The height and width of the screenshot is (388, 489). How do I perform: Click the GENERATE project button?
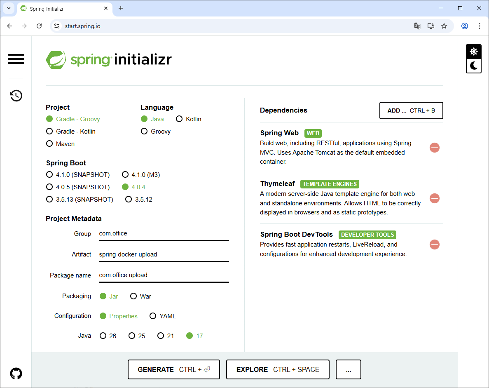coord(174,369)
